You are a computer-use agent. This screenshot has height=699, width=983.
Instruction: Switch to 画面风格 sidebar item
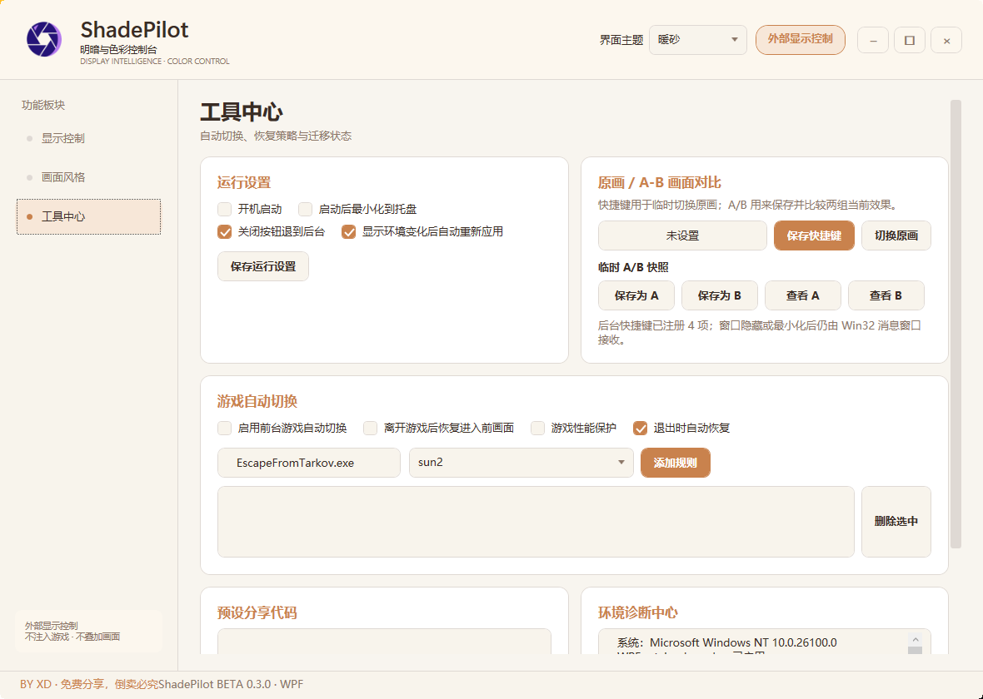coord(88,177)
